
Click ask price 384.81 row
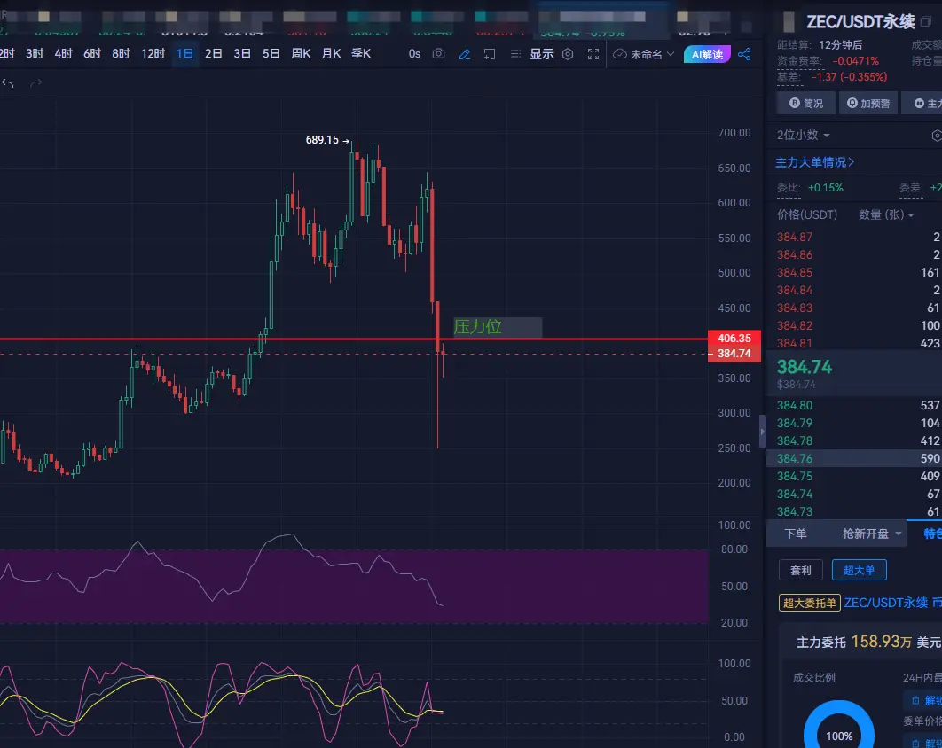(x=853, y=343)
